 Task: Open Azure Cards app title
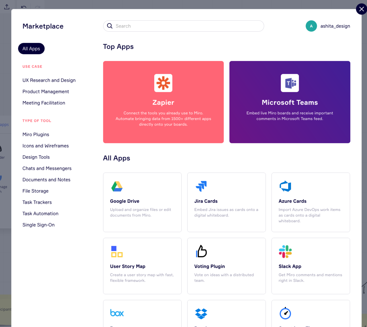[292, 201]
